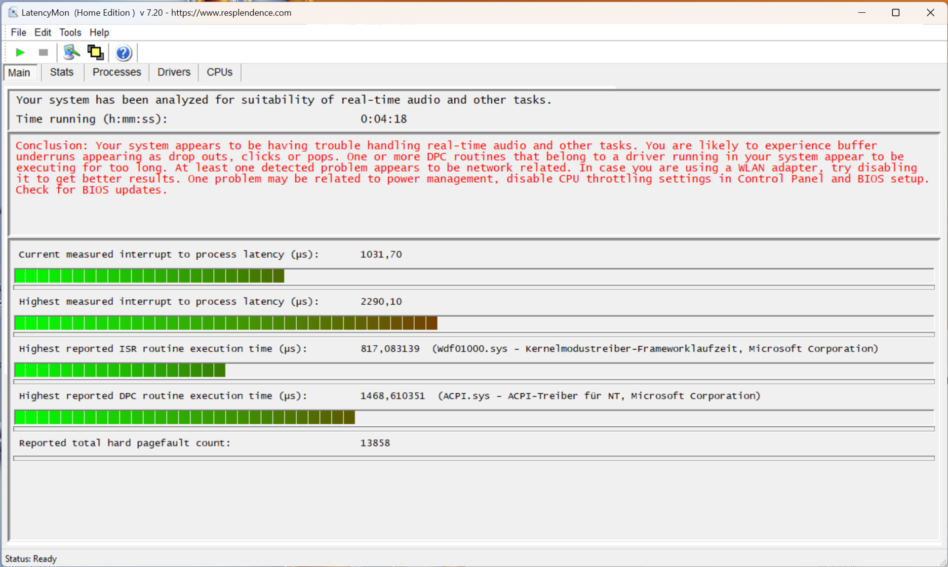Open the File menu
The image size is (948, 567).
[18, 33]
